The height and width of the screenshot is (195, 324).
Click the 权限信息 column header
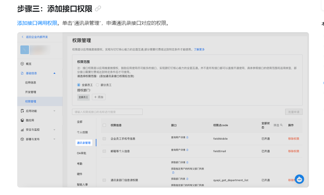click(x=116, y=125)
